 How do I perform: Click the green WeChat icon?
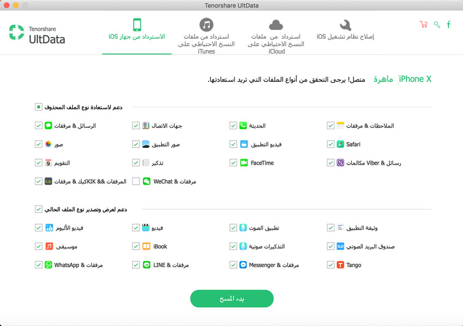(x=147, y=181)
